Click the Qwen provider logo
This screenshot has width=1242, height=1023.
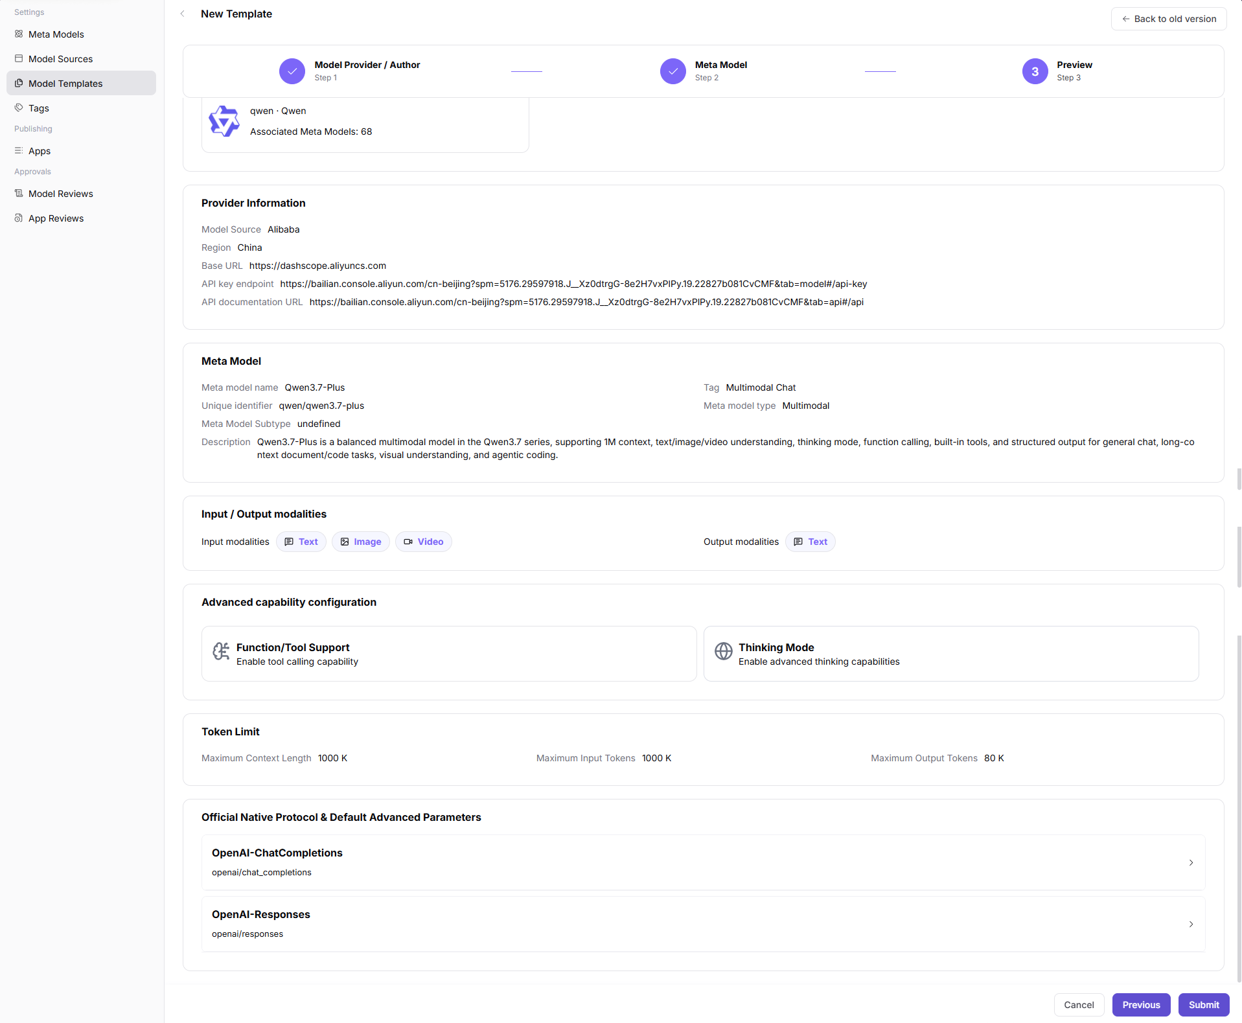[224, 121]
